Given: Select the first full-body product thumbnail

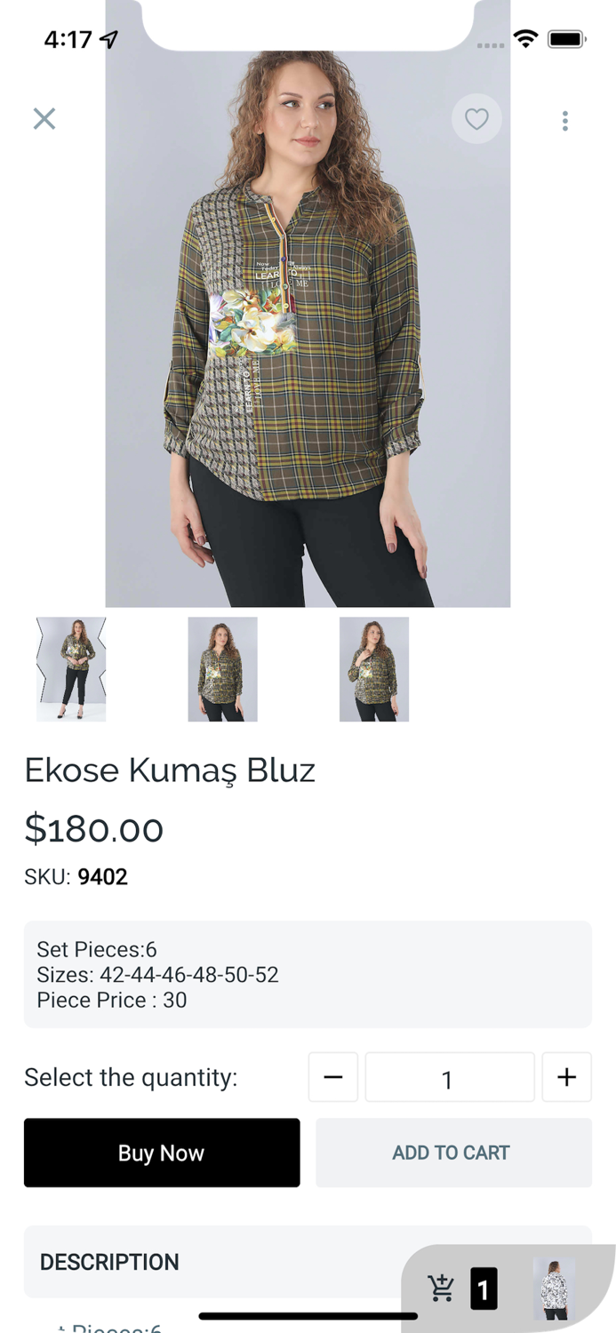Looking at the screenshot, I should (x=71, y=669).
